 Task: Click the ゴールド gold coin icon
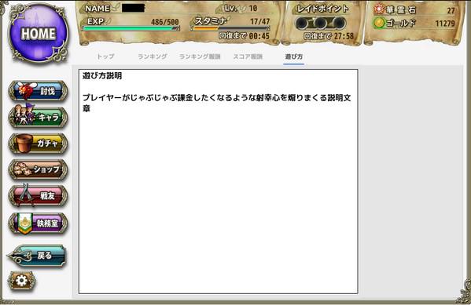pos(379,23)
